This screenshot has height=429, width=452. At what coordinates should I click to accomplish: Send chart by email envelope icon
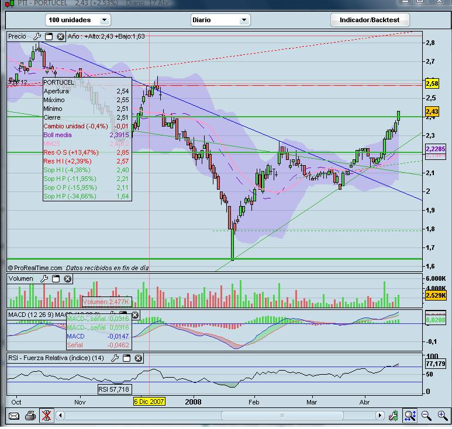coord(14,416)
